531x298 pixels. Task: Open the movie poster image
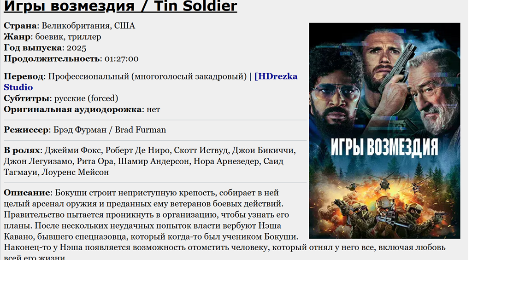coord(384,131)
